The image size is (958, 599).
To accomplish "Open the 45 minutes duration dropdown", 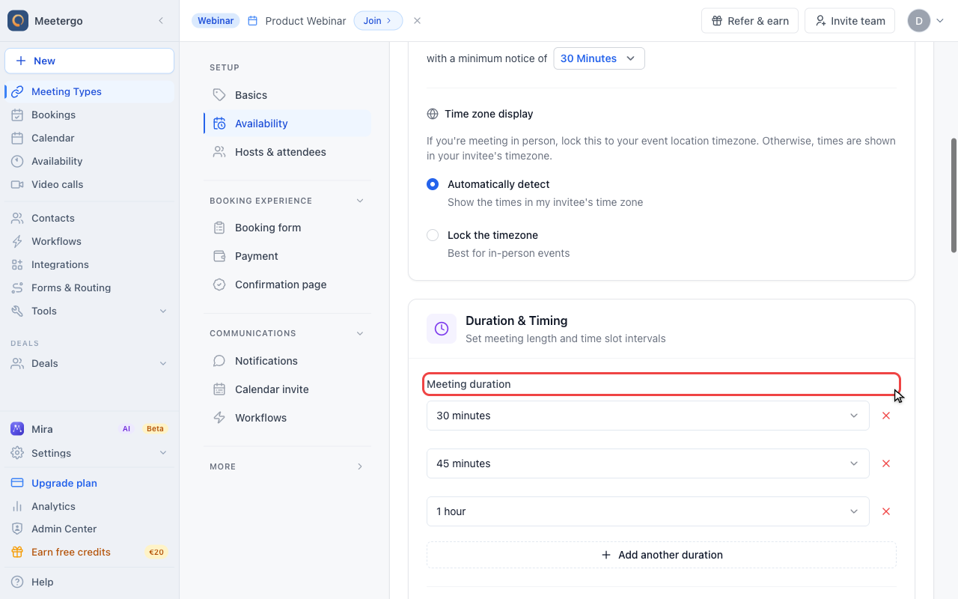I will coord(648,463).
